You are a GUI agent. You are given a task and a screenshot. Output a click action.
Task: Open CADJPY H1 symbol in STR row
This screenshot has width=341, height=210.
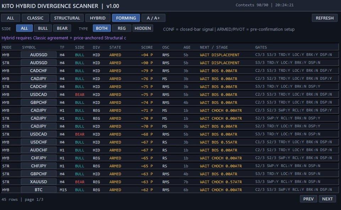pos(38,118)
